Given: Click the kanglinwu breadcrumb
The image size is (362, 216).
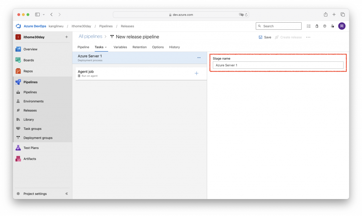Looking at the screenshot, I should 56,26.
